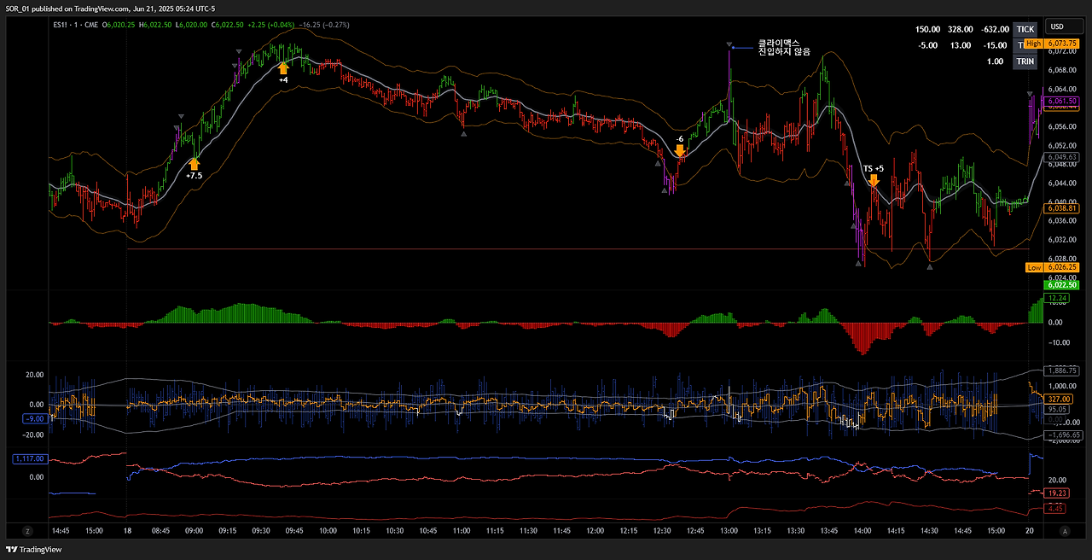Click the TRIN label in data table
Screen dimensions: 1092x560
tap(1025, 61)
